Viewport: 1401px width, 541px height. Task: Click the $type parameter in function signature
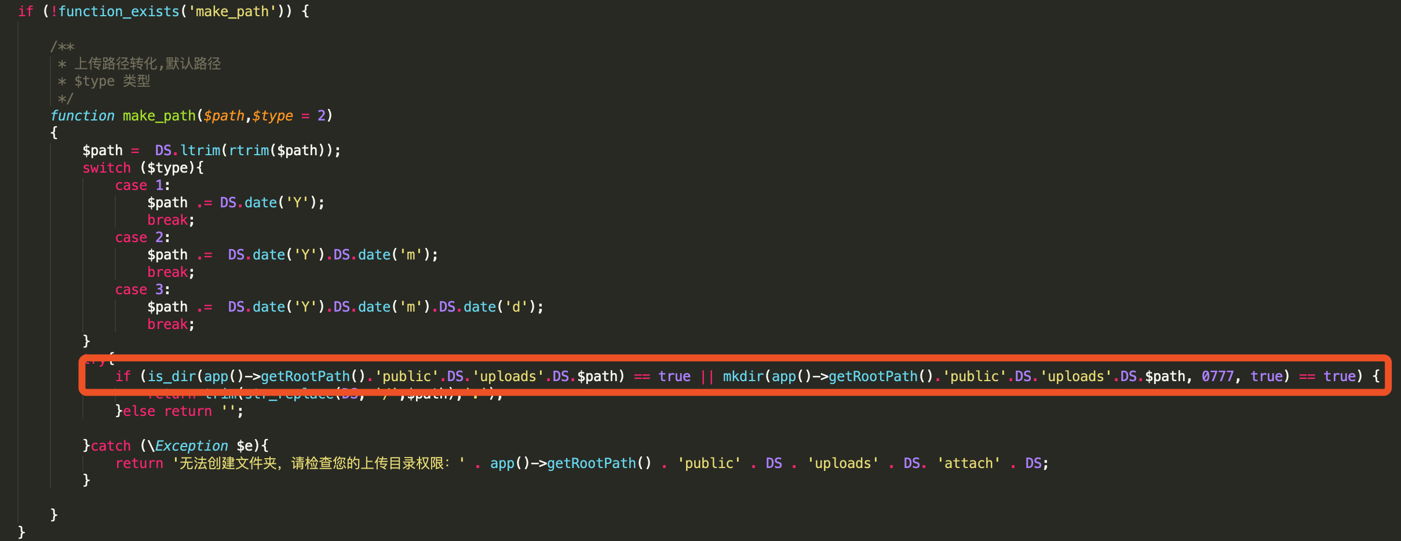coord(272,116)
